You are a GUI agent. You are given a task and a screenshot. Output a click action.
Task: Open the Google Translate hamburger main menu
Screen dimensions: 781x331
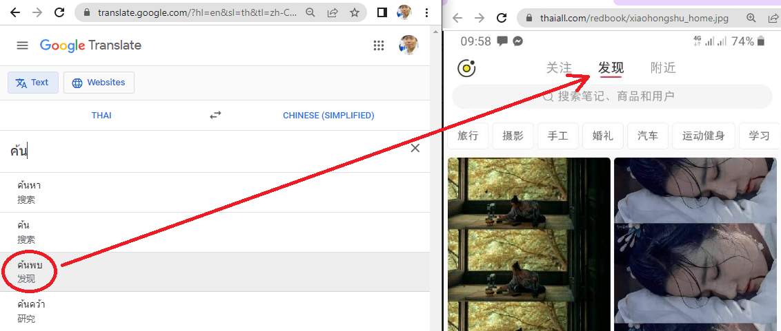(x=23, y=45)
